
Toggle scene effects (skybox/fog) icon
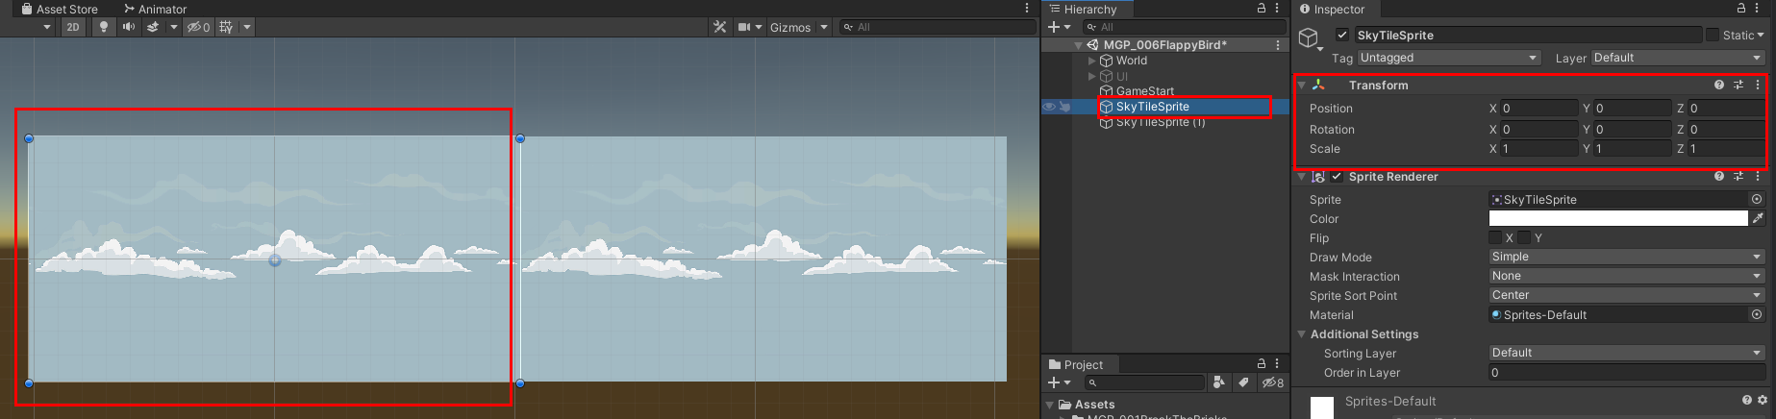click(x=153, y=27)
